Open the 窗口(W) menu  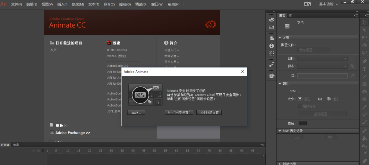coord(157,4)
